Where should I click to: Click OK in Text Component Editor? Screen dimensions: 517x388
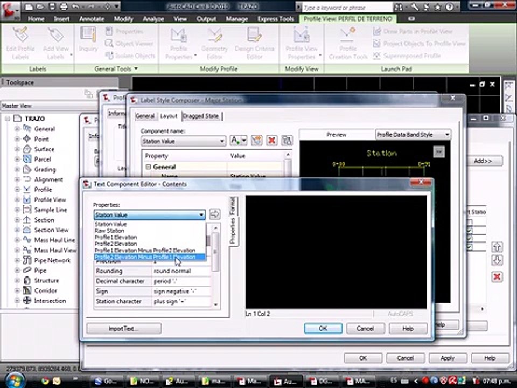323,328
